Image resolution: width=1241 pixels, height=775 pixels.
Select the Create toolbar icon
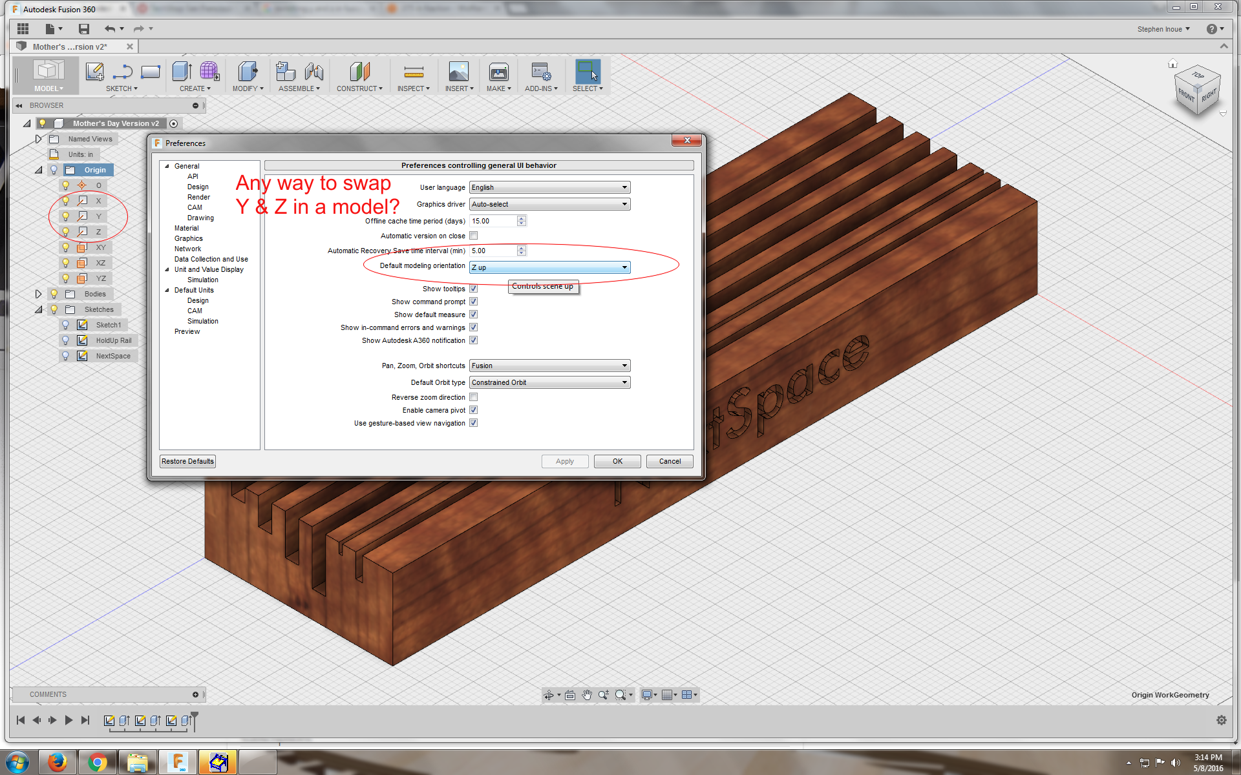[x=182, y=72]
